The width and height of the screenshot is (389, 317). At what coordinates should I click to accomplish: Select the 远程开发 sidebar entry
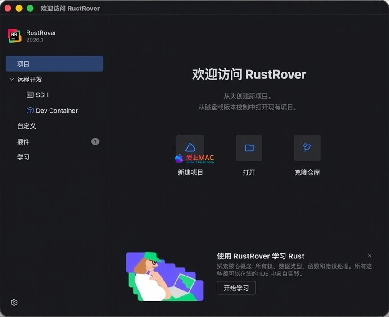coord(30,79)
